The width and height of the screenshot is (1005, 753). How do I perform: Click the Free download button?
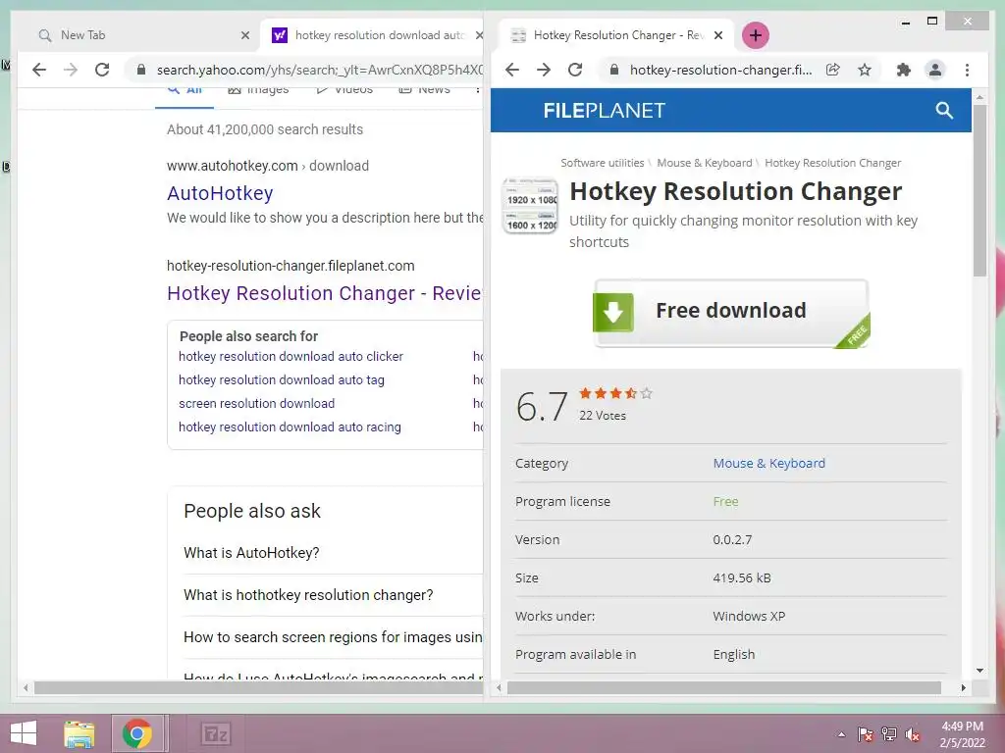pyautogui.click(x=731, y=313)
